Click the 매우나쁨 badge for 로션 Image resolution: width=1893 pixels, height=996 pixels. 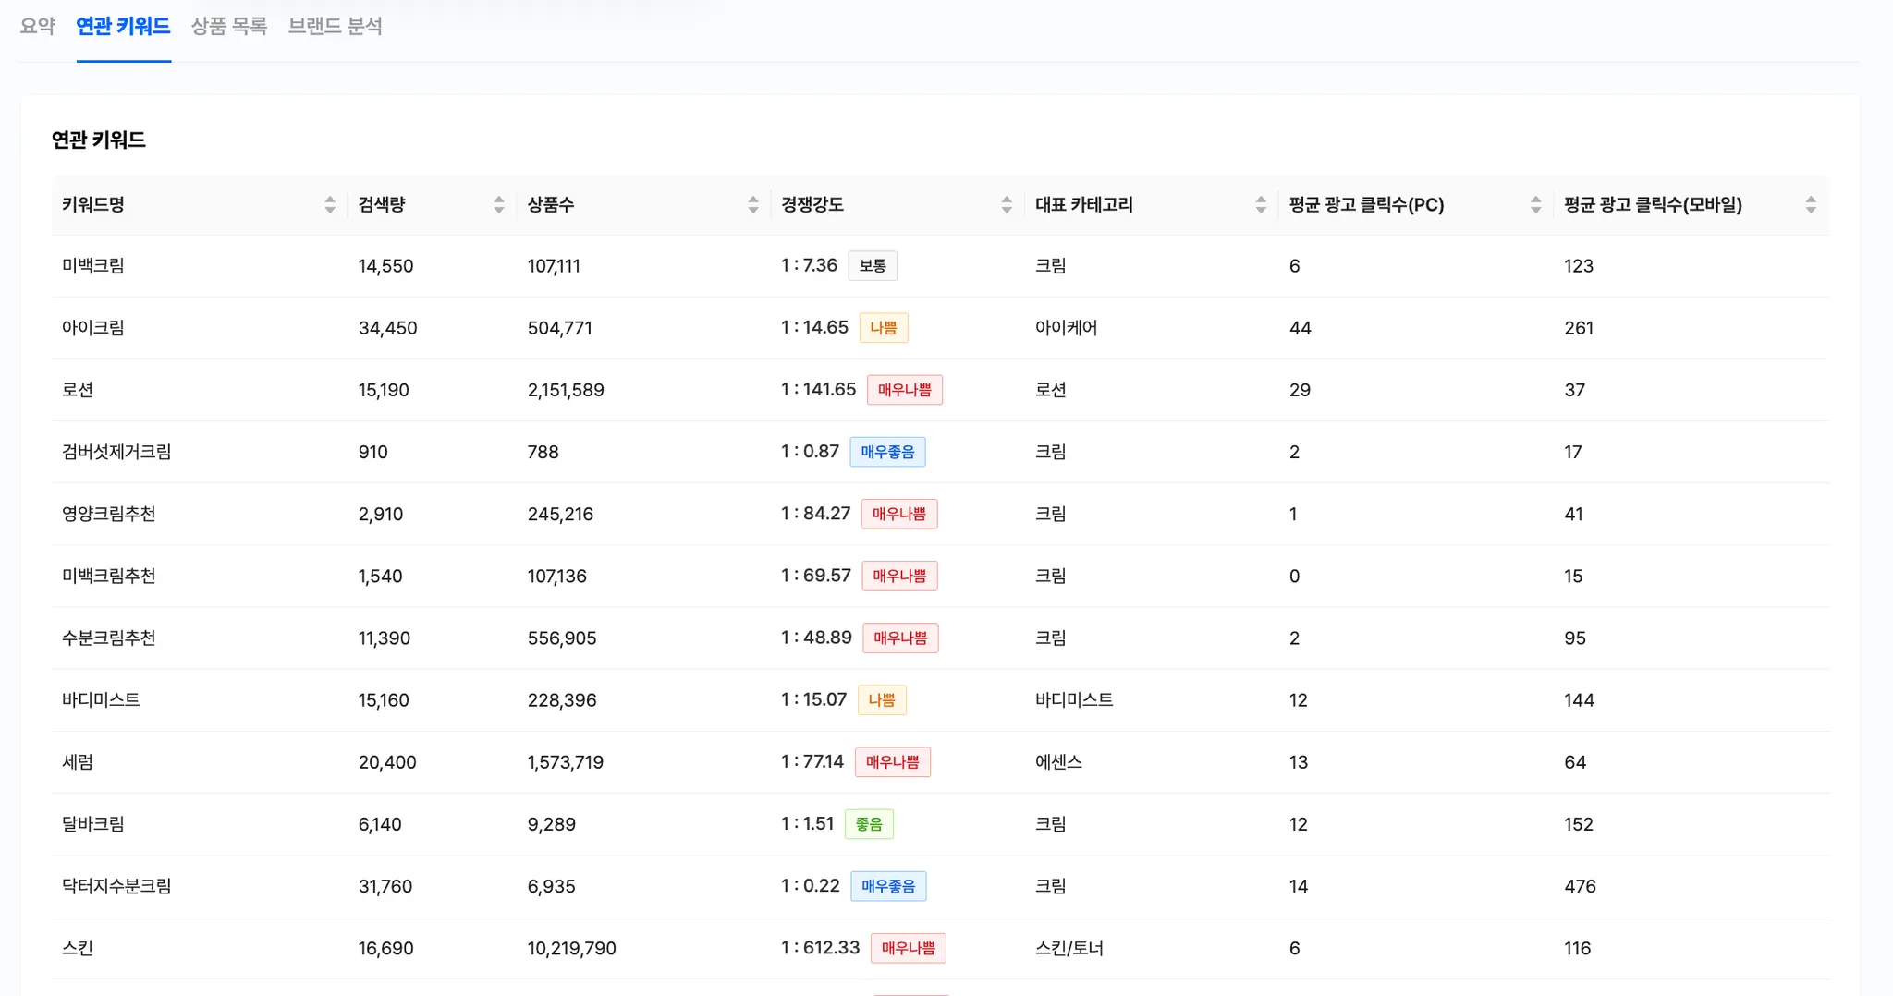[905, 390]
